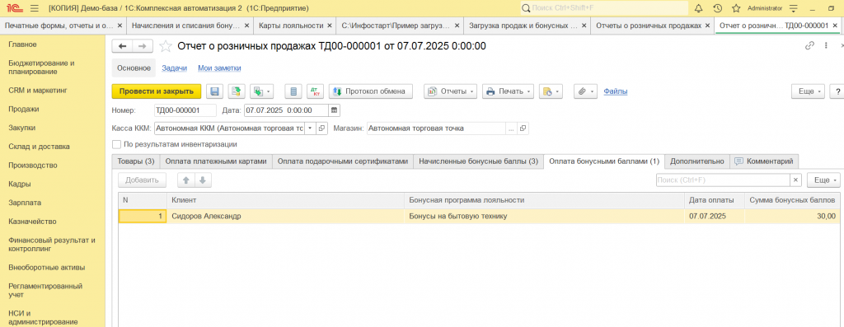
Task: Open Administrator user menu
Action: coord(765,8)
